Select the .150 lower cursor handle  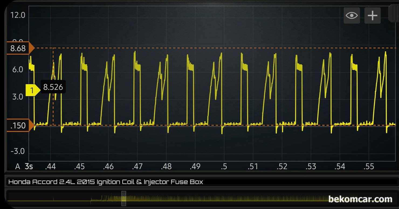[19, 126]
